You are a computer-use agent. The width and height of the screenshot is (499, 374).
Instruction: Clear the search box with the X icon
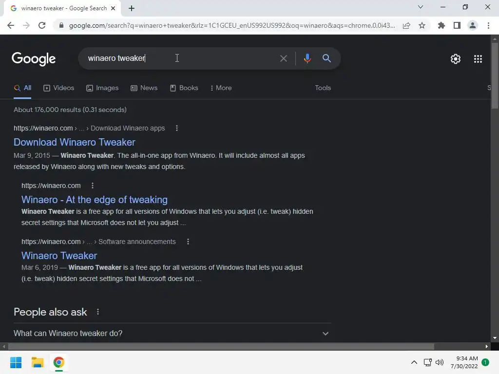tap(284, 58)
